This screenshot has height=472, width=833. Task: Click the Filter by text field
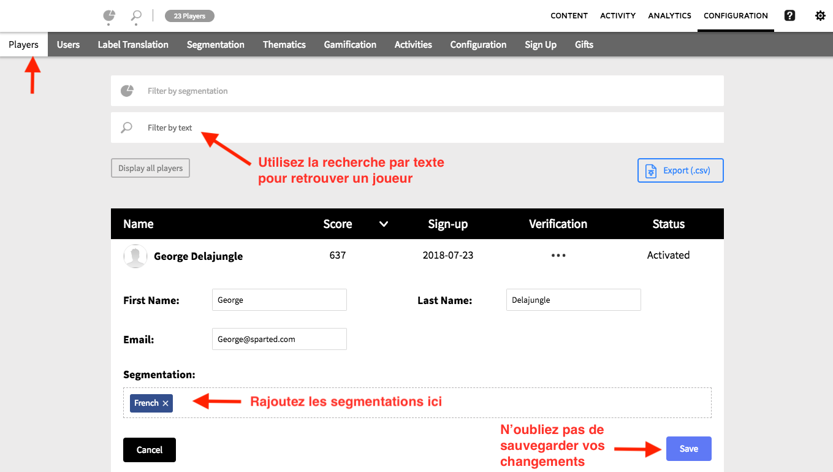[417, 128]
